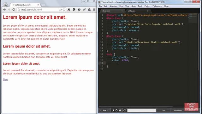Bookmark this page with the star icon
Viewport: 202px width, 114px height.
tap(64, 9)
